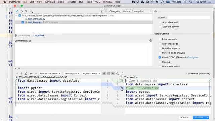Screen dimensions: 215x121
Task: Toggle synchronize scrolling icon in Diff toolbar
Action: [x=109, y=74]
